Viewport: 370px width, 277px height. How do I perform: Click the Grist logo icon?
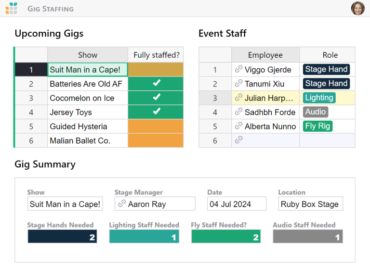pyautogui.click(x=12, y=8)
